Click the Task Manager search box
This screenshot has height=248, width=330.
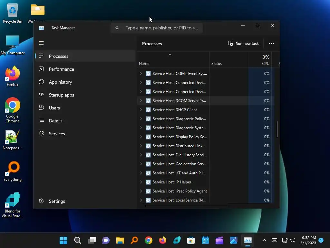click(157, 28)
